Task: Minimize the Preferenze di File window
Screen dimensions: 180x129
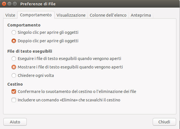Action: 10,4
